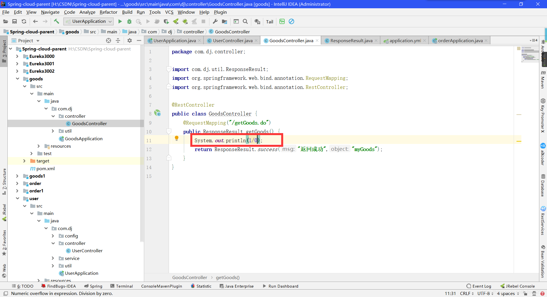Open the JRebel Console

click(x=517, y=286)
